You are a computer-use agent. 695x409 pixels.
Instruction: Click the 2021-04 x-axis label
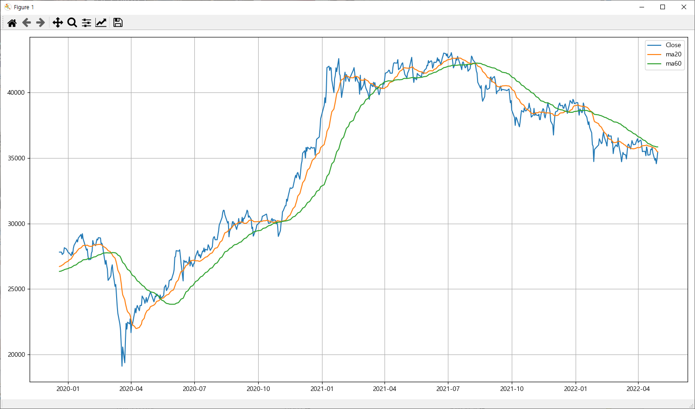pos(385,389)
